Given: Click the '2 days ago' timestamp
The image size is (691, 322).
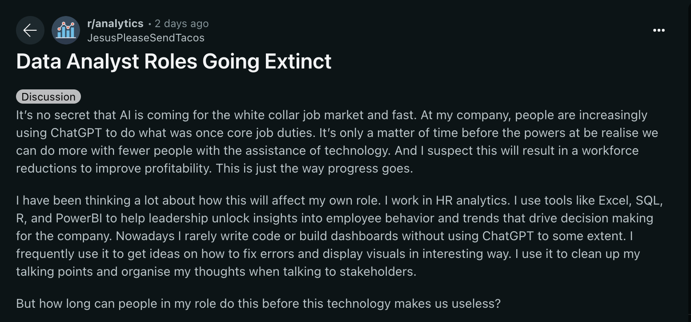Looking at the screenshot, I should [181, 23].
